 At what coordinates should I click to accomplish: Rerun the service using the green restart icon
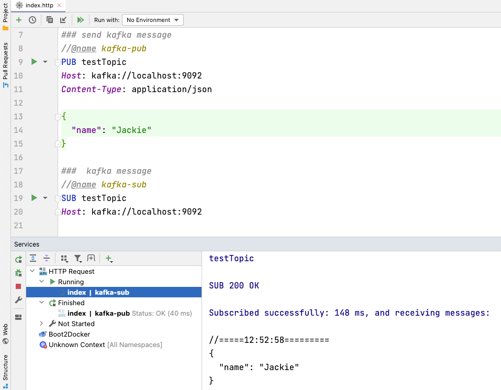click(17, 258)
